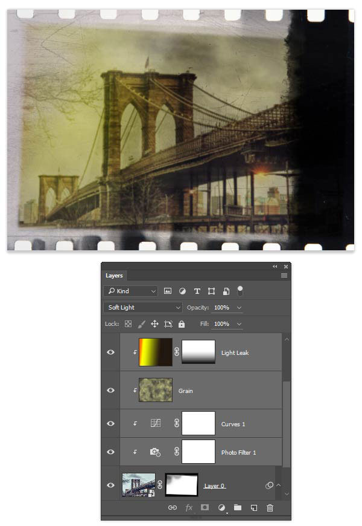The height and width of the screenshot is (526, 362).
Task: Click scroll down arrow in layers list
Action: 287,494
